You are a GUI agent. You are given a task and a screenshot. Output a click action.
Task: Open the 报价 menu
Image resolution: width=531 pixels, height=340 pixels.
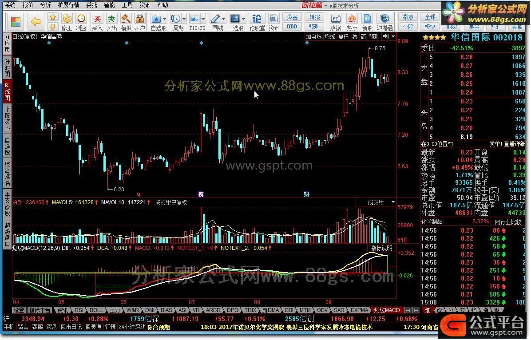(x=28, y=5)
